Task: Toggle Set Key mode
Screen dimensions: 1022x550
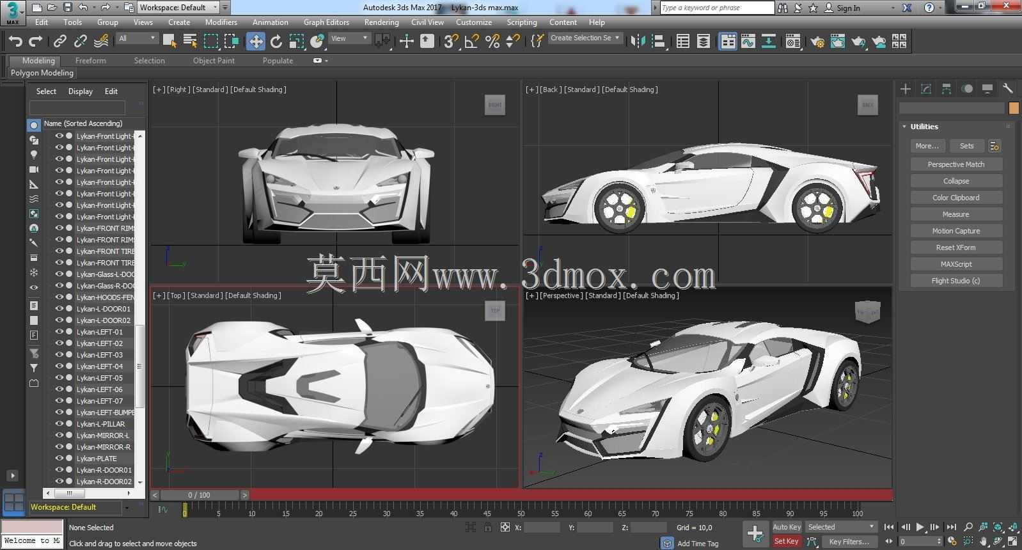Action: coord(787,541)
